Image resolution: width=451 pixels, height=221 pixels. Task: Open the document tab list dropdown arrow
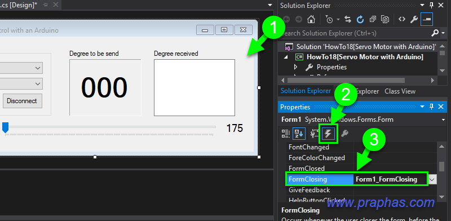270,5
